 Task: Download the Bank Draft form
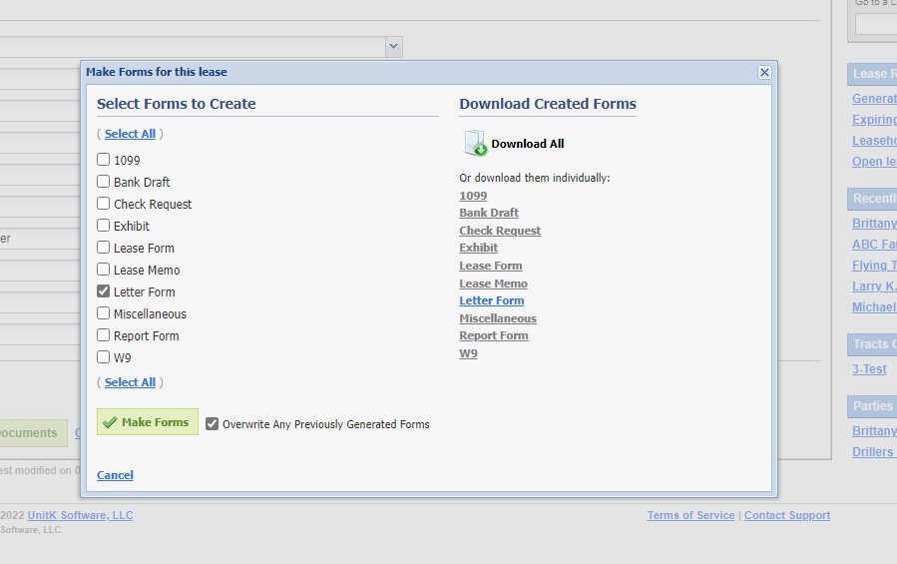click(x=489, y=213)
